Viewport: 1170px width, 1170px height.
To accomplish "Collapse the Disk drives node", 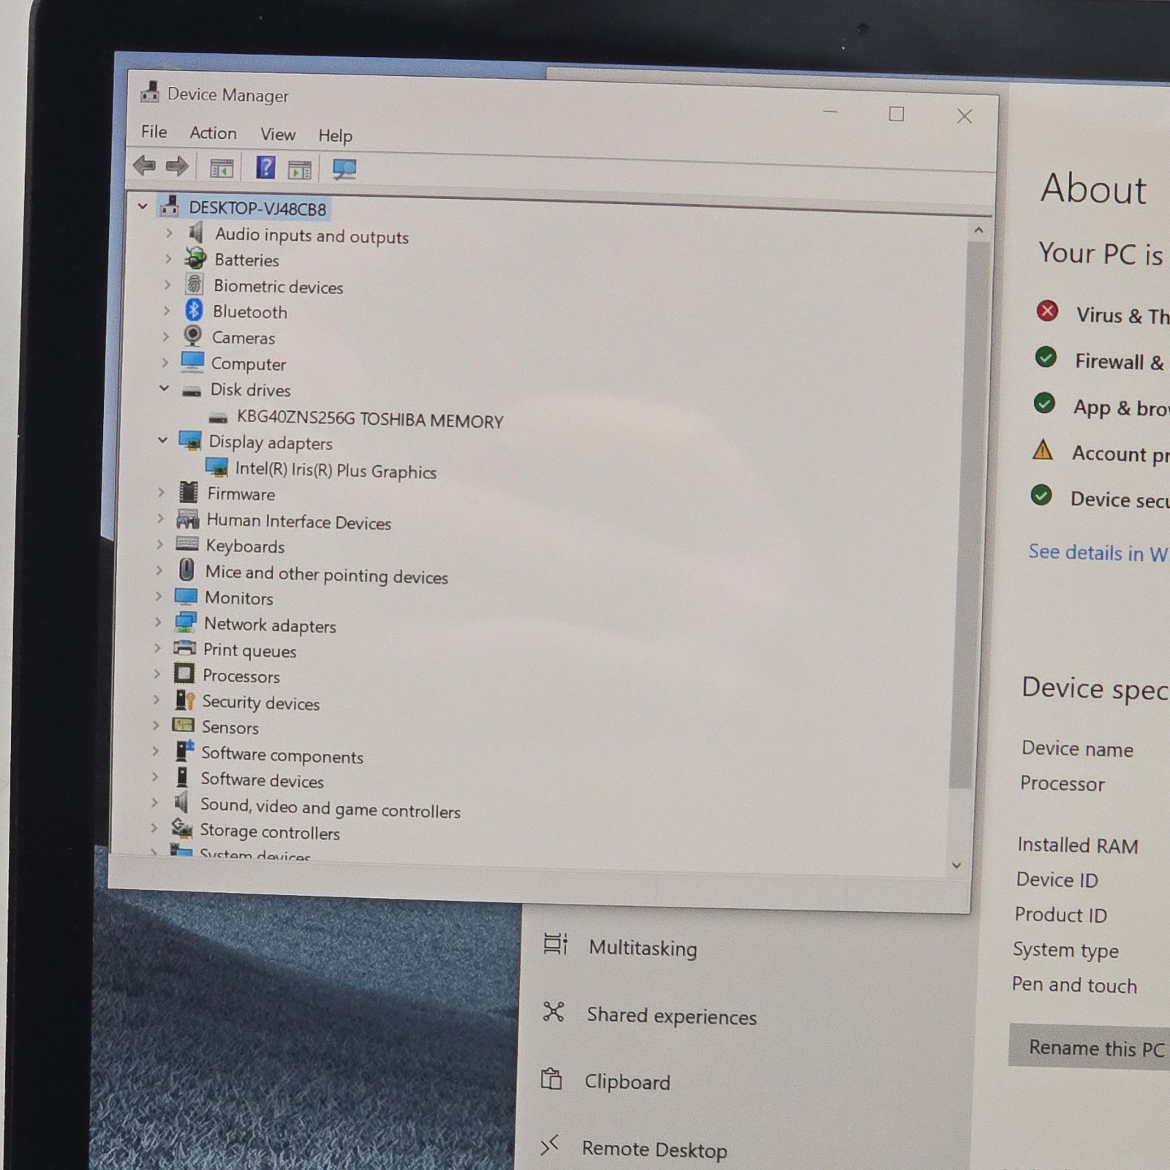I will pos(165,388).
